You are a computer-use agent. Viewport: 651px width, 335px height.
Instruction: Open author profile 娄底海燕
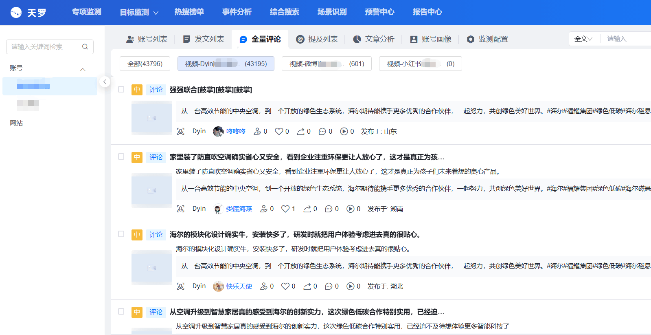pos(239,209)
